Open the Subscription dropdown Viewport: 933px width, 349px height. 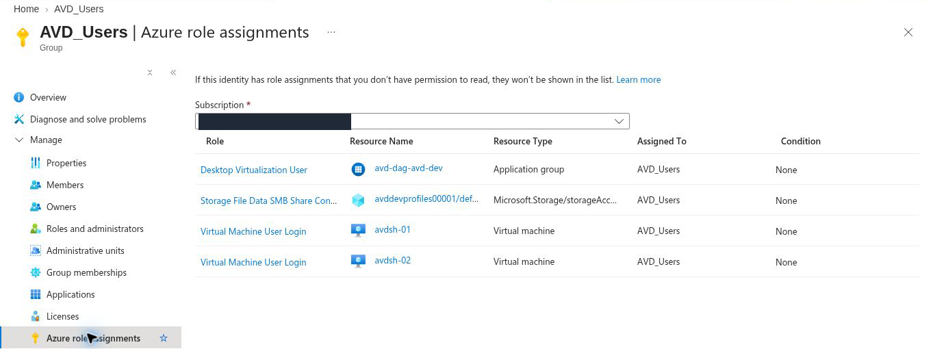pyautogui.click(x=412, y=121)
